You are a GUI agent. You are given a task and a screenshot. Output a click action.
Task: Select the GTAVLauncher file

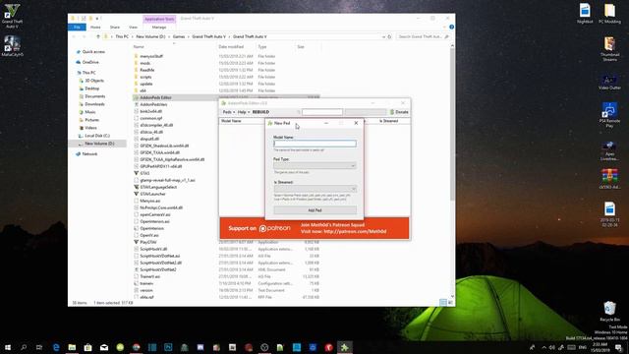[x=153, y=194]
